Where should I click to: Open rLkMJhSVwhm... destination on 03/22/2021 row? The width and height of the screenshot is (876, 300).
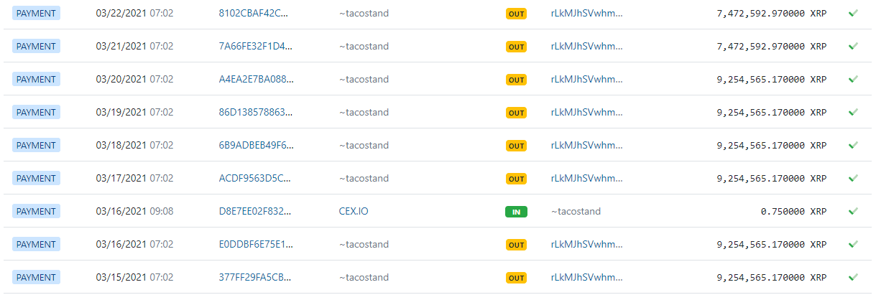[587, 13]
